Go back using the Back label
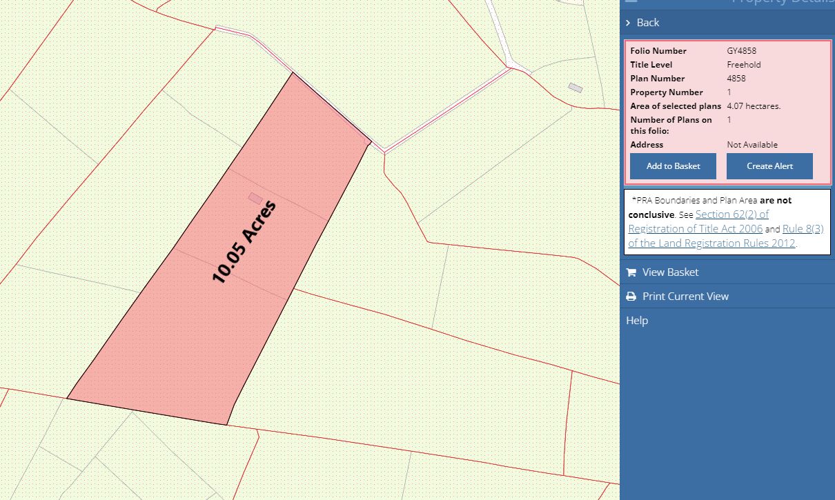835x500 pixels. (x=648, y=23)
